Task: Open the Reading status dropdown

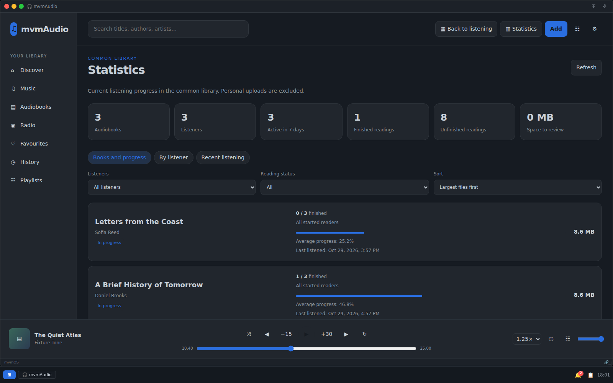Action: [344, 187]
